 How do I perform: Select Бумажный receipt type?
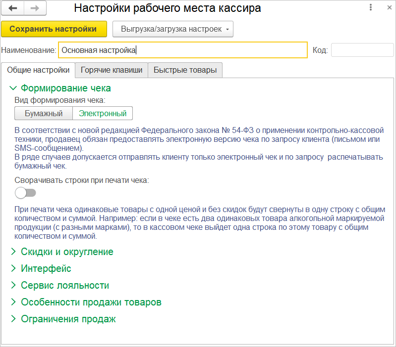coord(44,113)
